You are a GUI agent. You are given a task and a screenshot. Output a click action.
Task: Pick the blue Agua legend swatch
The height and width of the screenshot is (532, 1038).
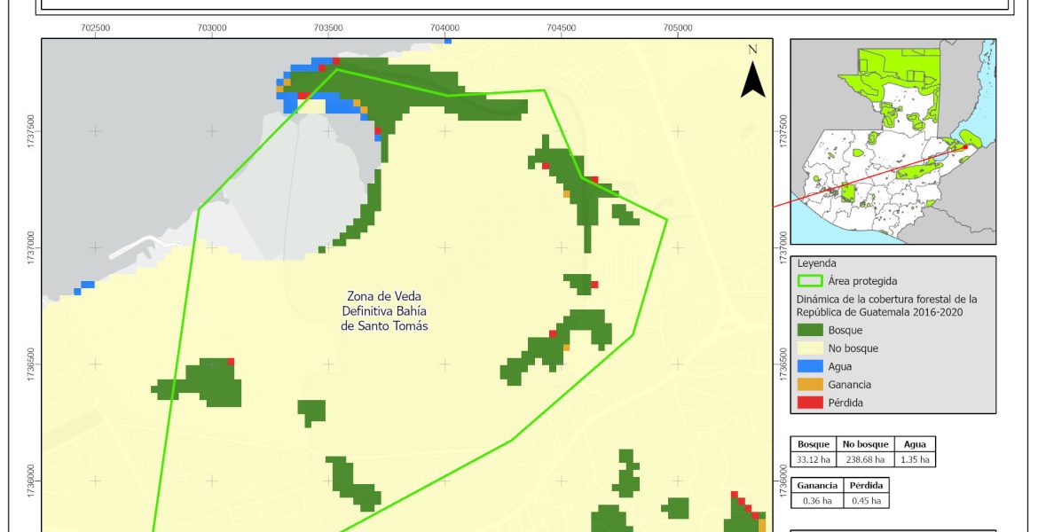click(x=808, y=366)
